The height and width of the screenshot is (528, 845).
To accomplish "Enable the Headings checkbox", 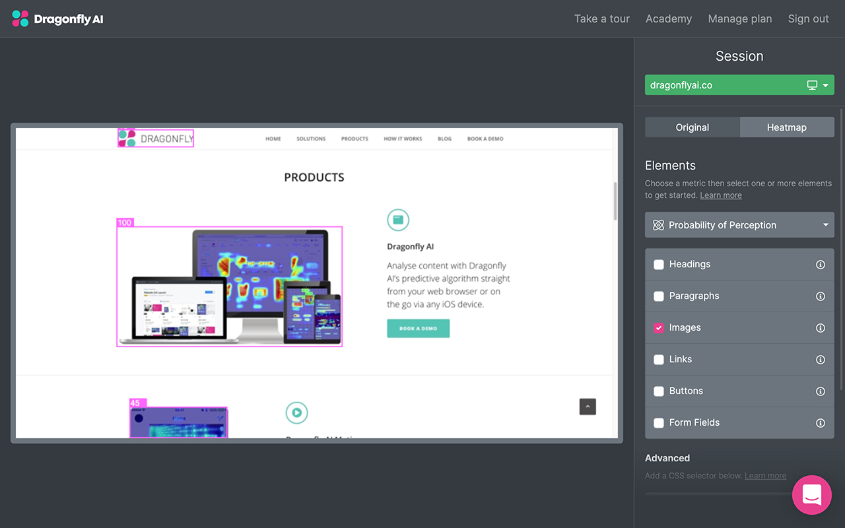I will [659, 265].
